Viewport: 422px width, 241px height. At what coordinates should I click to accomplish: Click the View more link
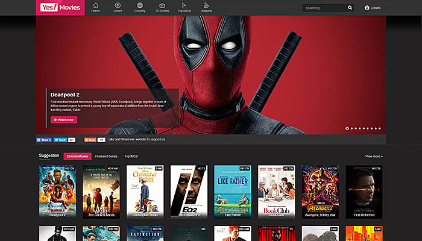click(x=374, y=156)
